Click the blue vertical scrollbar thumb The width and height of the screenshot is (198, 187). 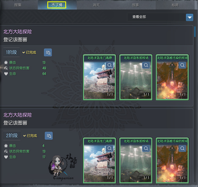click(195, 32)
